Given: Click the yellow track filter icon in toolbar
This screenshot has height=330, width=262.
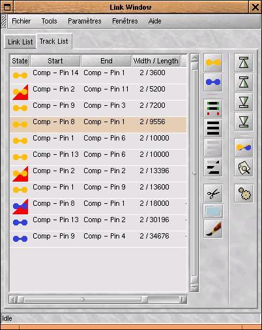Looking at the screenshot, I should click(213, 63).
